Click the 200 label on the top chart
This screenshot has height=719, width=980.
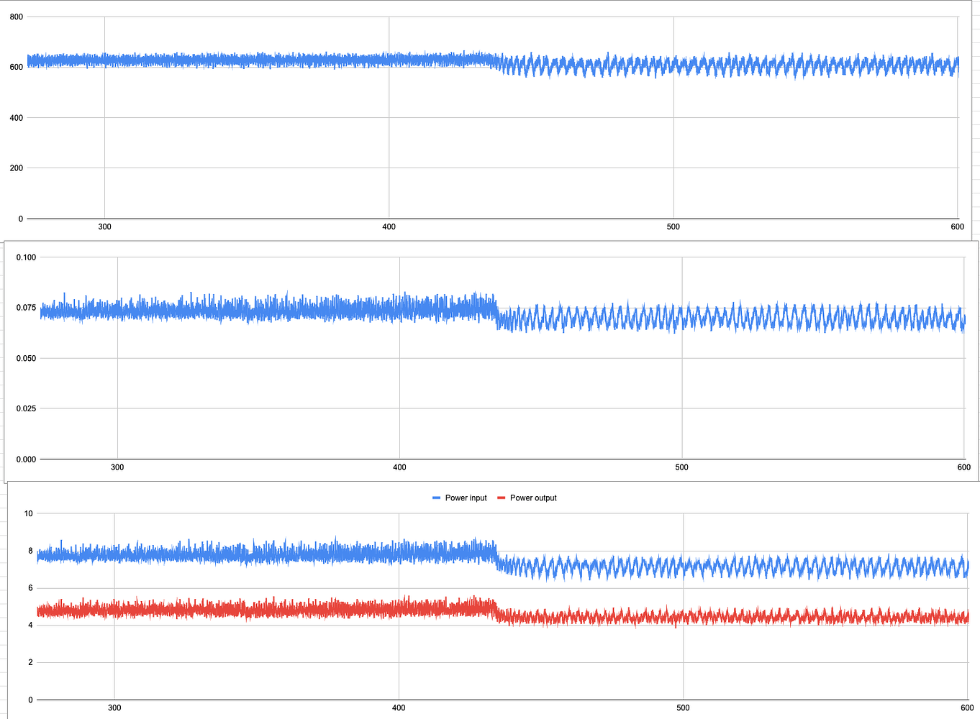click(16, 167)
